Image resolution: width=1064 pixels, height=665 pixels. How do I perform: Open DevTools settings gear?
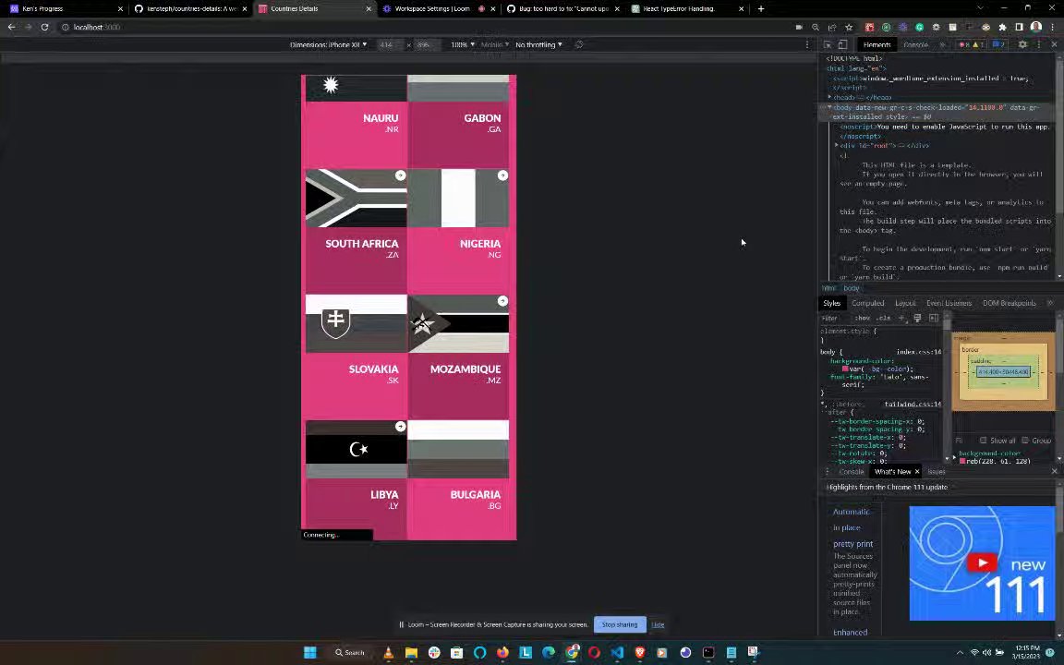point(1022,44)
